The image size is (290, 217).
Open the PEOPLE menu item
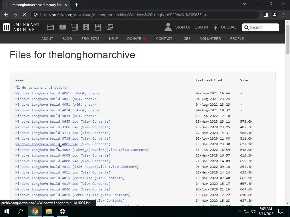[237, 38]
